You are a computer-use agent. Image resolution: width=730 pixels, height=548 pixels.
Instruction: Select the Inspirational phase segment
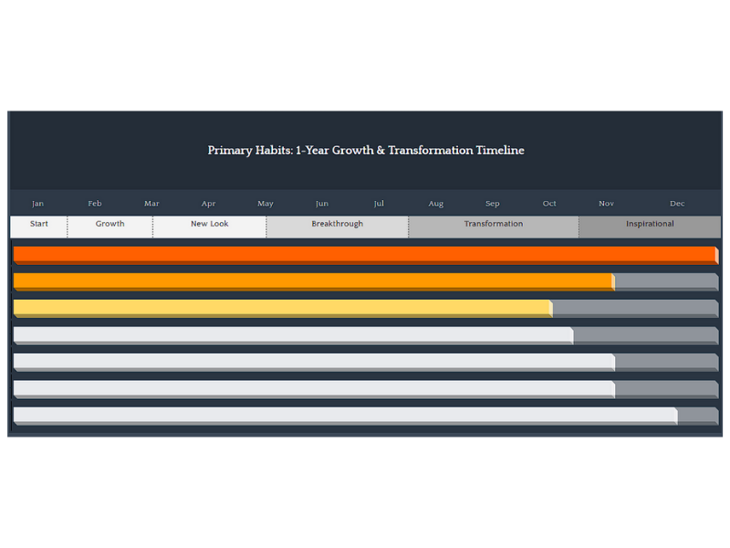(650, 225)
